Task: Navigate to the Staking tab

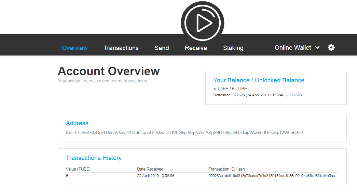Action: [x=233, y=48]
